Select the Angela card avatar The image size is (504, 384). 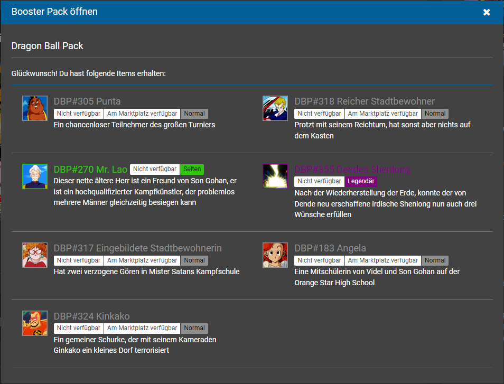(275, 255)
